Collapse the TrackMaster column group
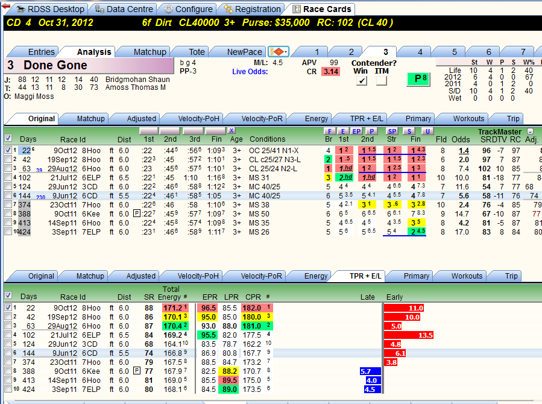542x404 pixels. tap(531, 131)
